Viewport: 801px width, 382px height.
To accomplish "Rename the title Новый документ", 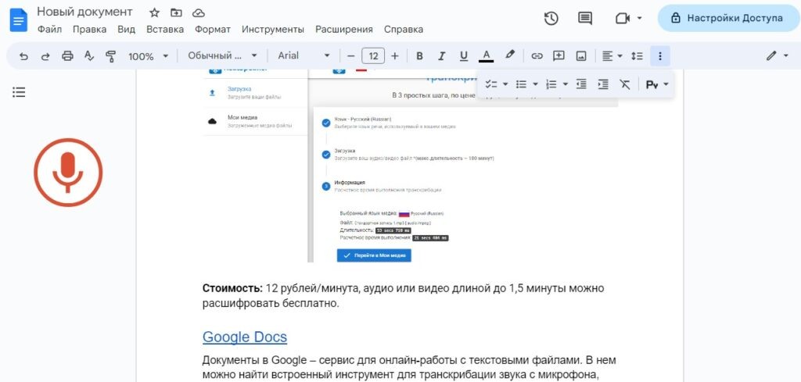I will pos(84,12).
